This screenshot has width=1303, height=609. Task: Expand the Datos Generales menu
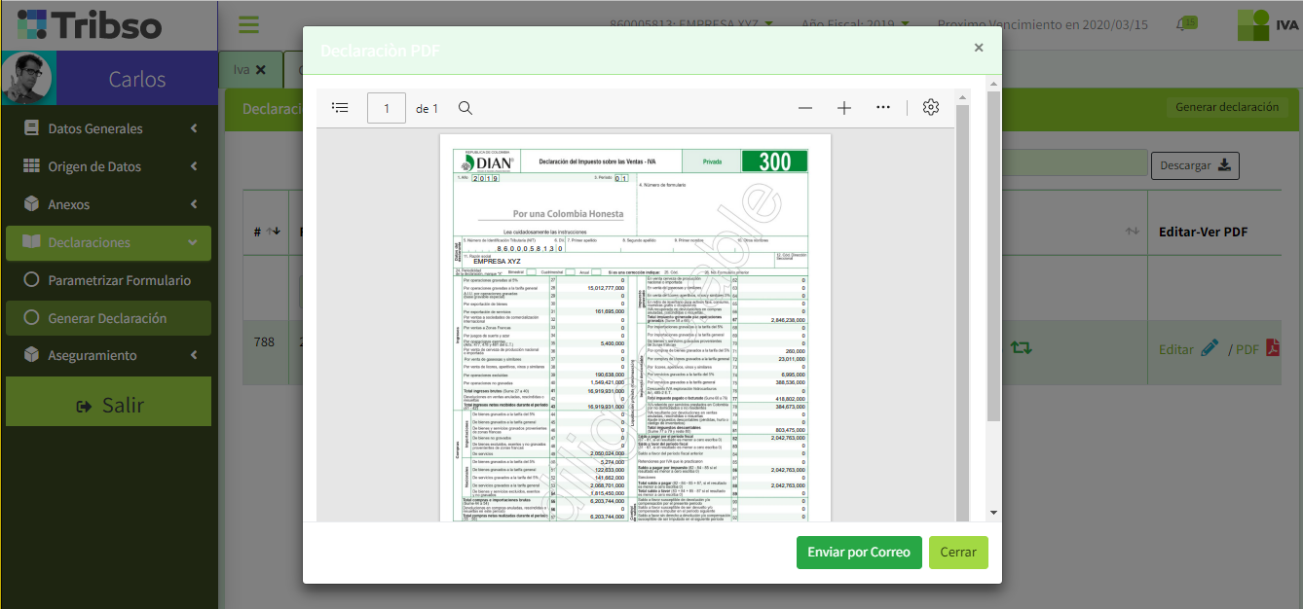click(x=109, y=128)
